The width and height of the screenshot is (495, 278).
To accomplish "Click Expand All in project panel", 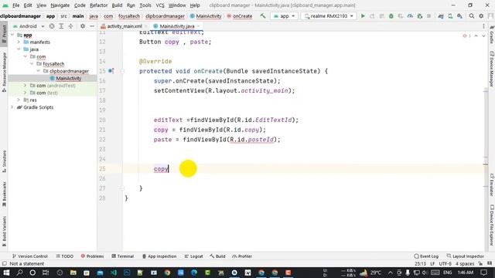I will [x=61, y=26].
